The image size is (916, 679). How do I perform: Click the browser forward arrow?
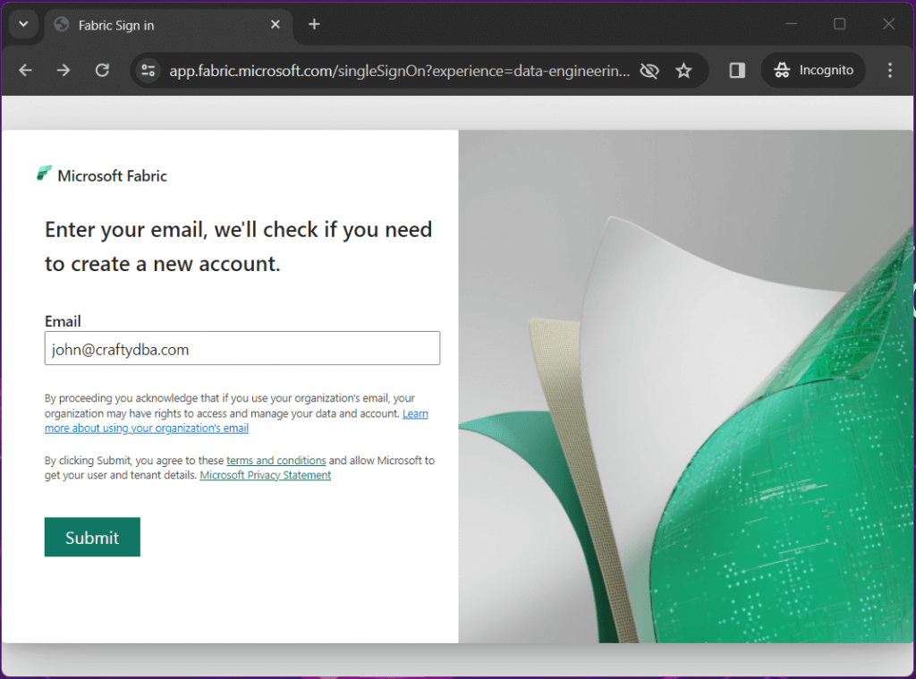pyautogui.click(x=64, y=71)
